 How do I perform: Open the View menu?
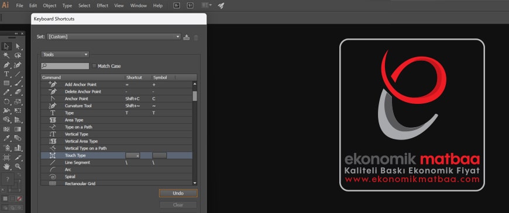[x=119, y=5]
